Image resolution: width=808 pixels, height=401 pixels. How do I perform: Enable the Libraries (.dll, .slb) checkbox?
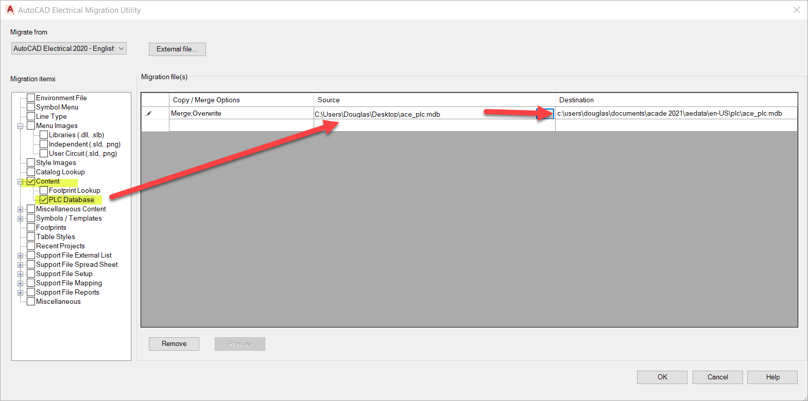[x=44, y=135]
